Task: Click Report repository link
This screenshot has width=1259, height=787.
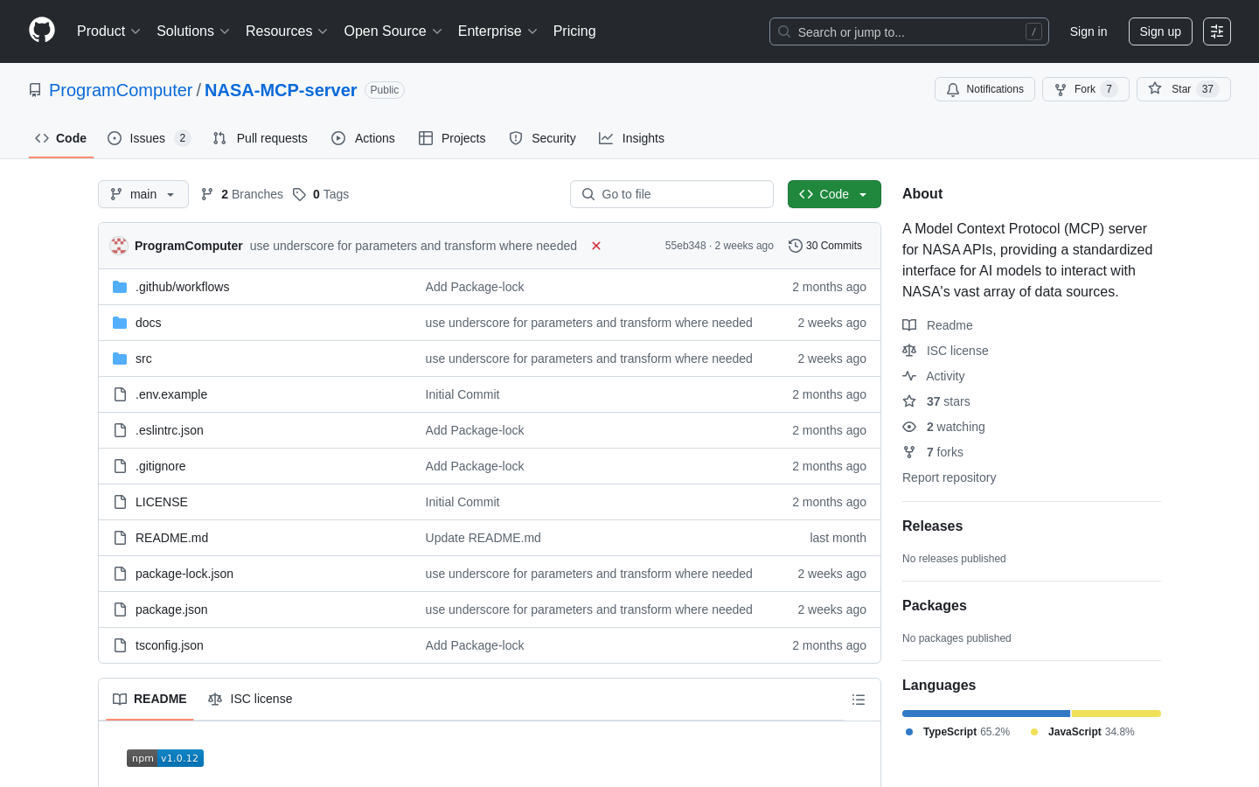Action: click(949, 477)
